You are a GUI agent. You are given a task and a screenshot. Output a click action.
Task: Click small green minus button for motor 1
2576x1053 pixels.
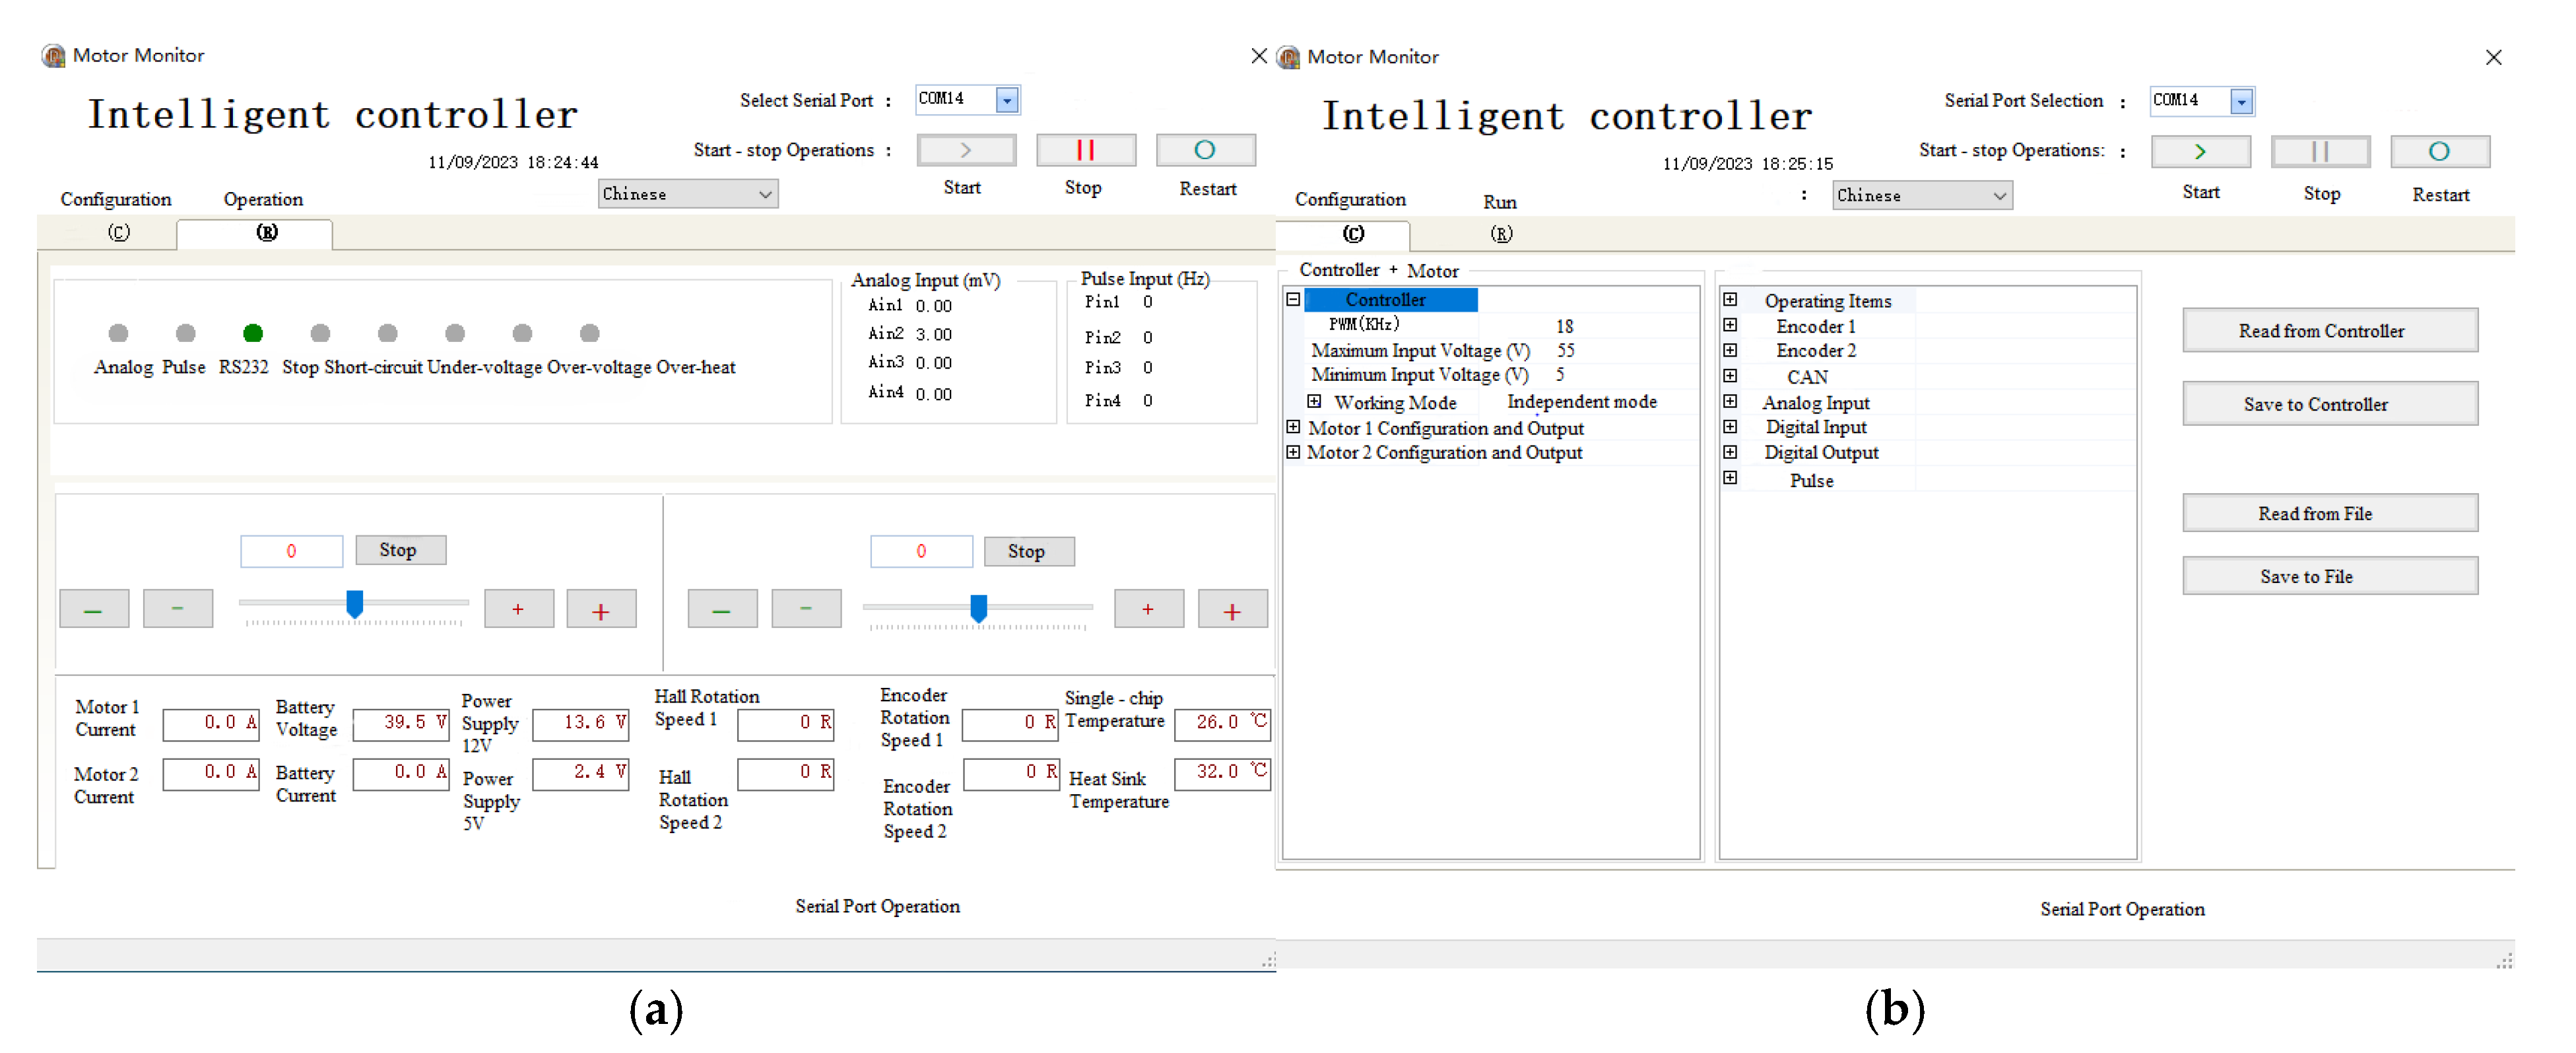(177, 609)
